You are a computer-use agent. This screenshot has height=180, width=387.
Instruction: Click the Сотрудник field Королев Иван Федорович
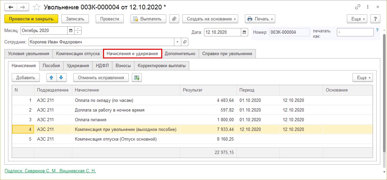(101, 42)
